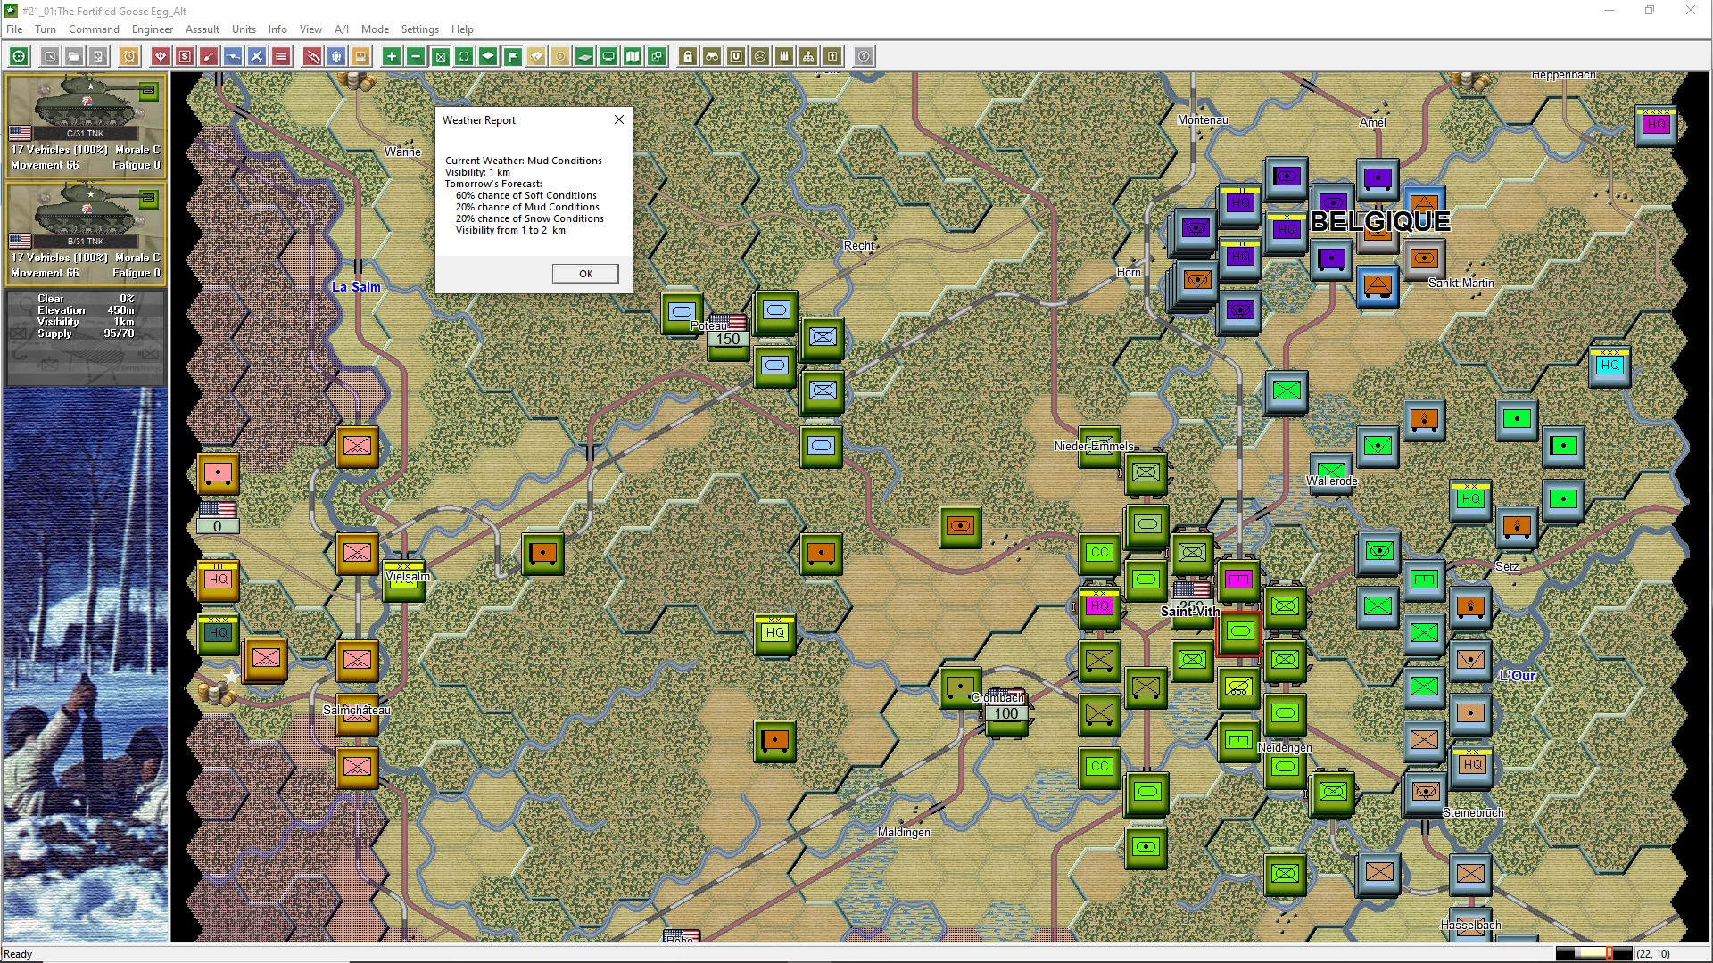Open the Command menu
This screenshot has height=963, width=1713.
[94, 29]
